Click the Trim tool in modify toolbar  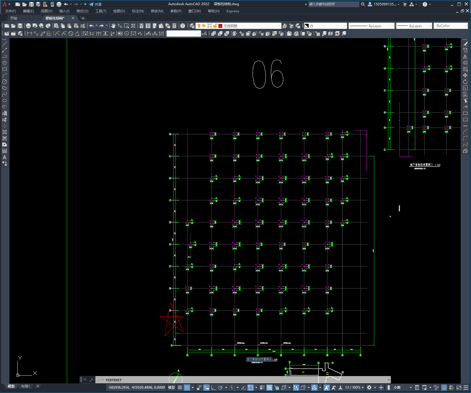[465, 101]
